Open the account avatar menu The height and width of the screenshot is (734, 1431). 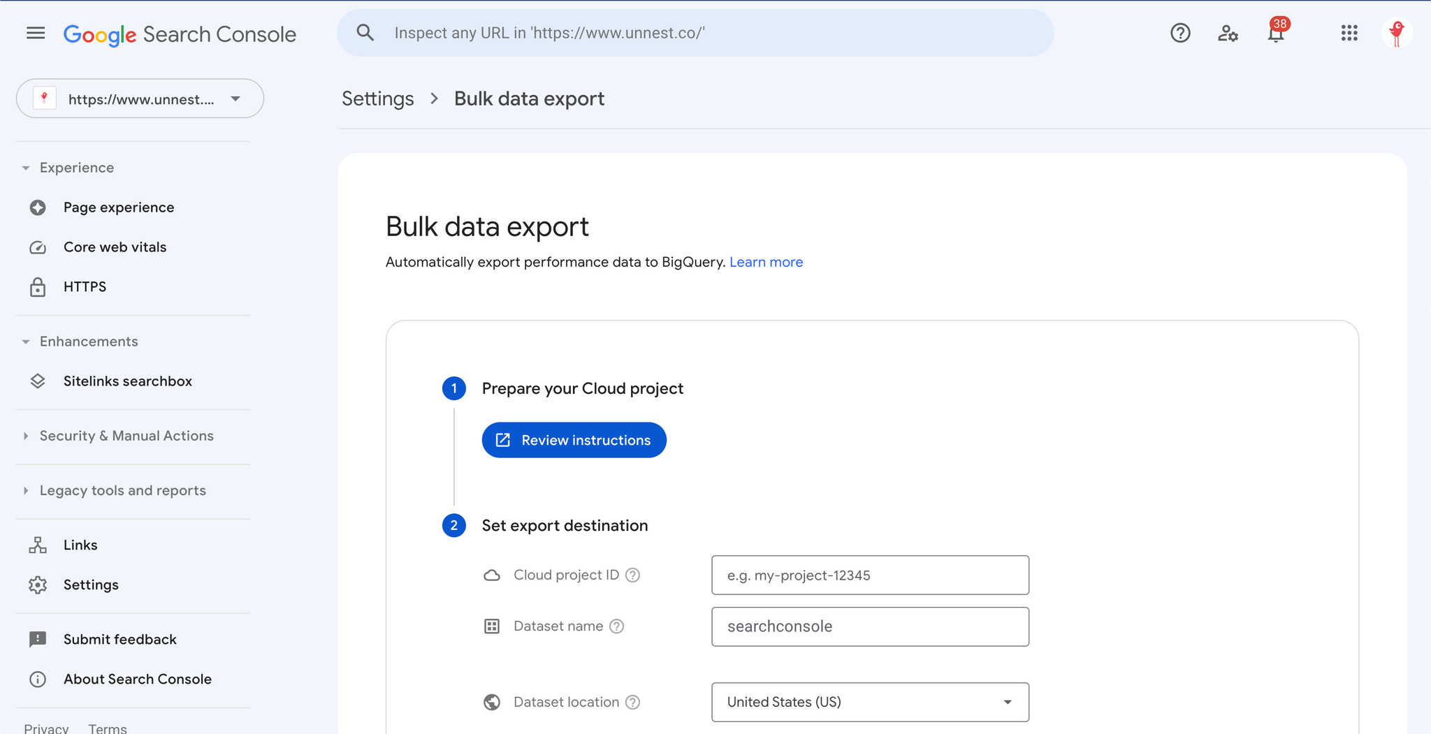click(1397, 33)
